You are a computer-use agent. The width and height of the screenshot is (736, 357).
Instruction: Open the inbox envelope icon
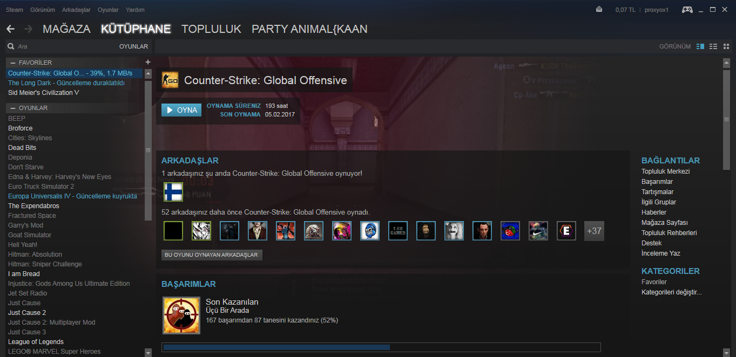[x=599, y=10]
